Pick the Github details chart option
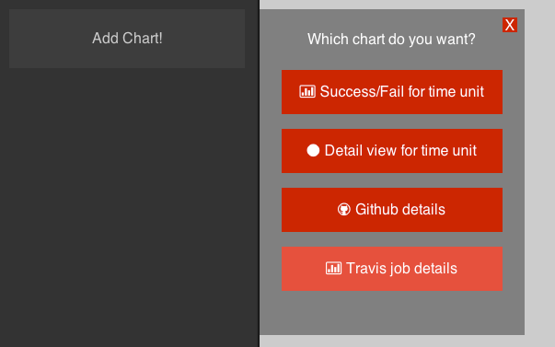Viewport: 555px width, 347px height. pos(392,210)
